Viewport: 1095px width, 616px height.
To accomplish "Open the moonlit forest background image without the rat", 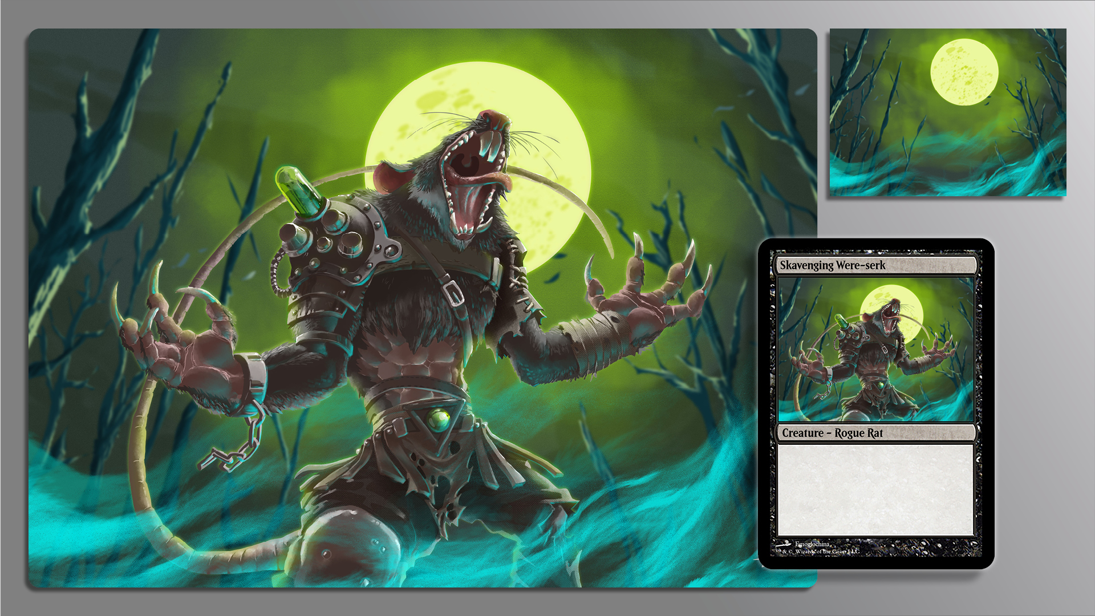I will pyautogui.click(x=948, y=112).
